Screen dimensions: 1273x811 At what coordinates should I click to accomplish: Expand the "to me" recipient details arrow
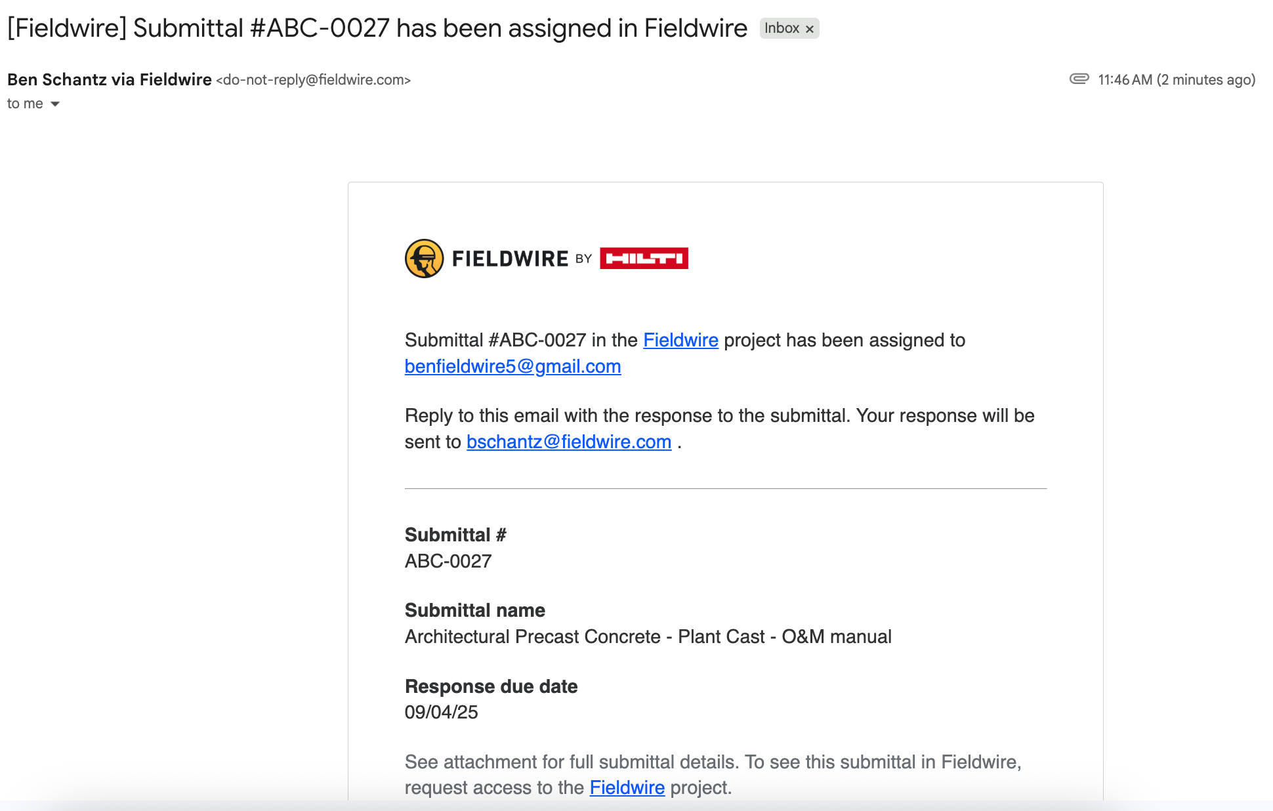55,104
